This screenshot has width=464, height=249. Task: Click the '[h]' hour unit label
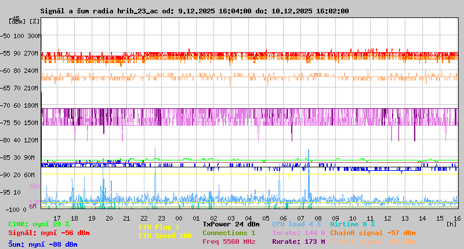452,224
